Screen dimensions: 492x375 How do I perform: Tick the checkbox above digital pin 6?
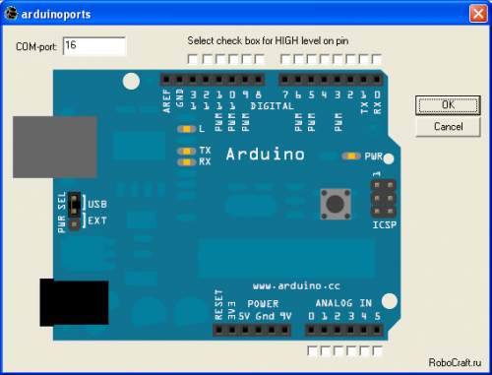click(x=298, y=59)
